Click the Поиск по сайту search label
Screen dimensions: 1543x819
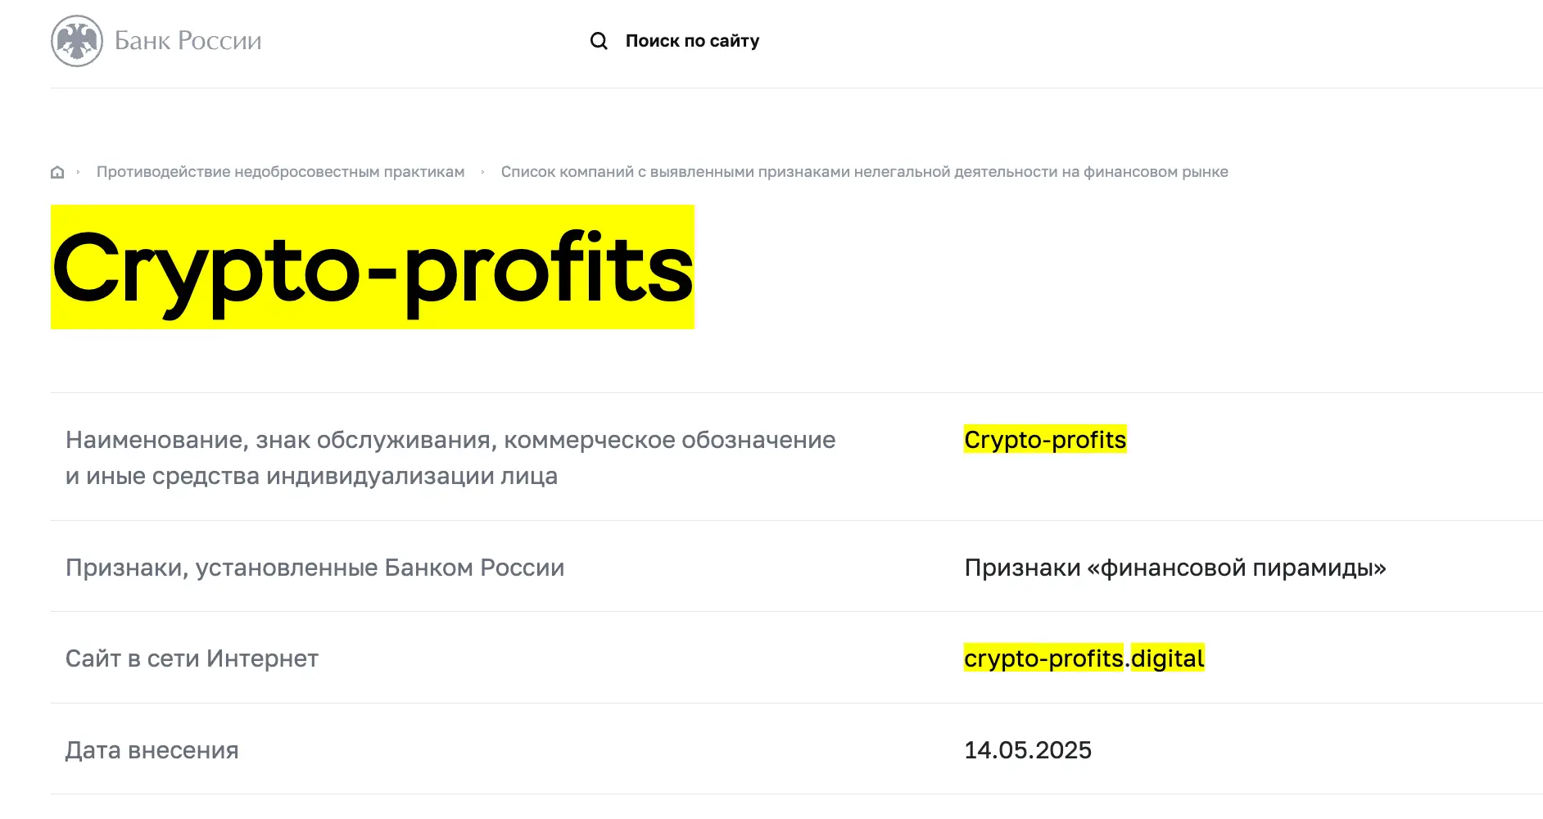pos(692,39)
